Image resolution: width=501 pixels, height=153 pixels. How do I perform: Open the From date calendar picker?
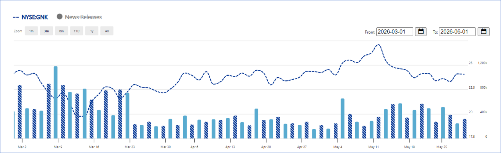421,32
